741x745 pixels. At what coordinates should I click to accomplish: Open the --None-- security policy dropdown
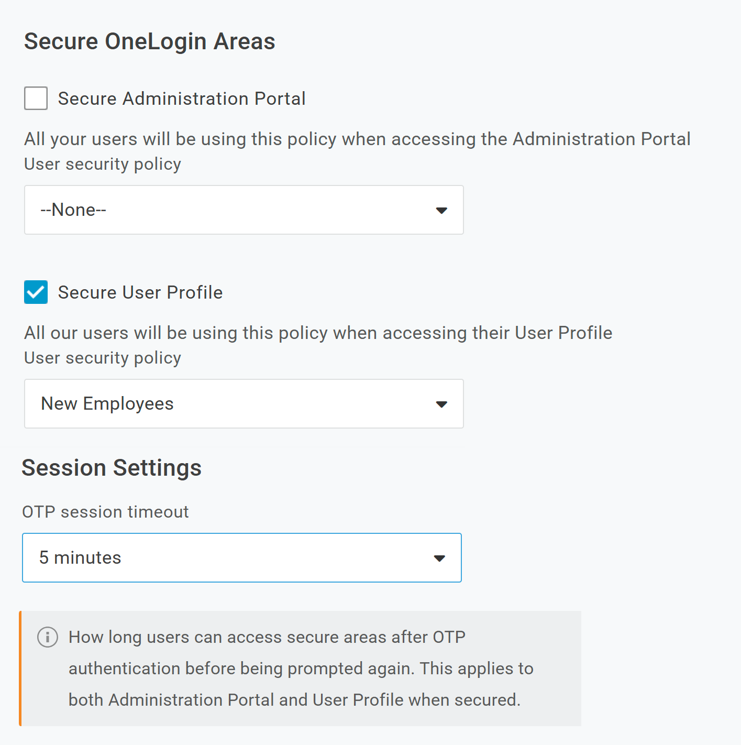(x=244, y=210)
